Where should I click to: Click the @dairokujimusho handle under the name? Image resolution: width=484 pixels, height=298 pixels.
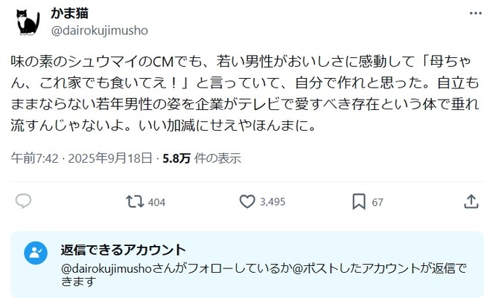99,30
